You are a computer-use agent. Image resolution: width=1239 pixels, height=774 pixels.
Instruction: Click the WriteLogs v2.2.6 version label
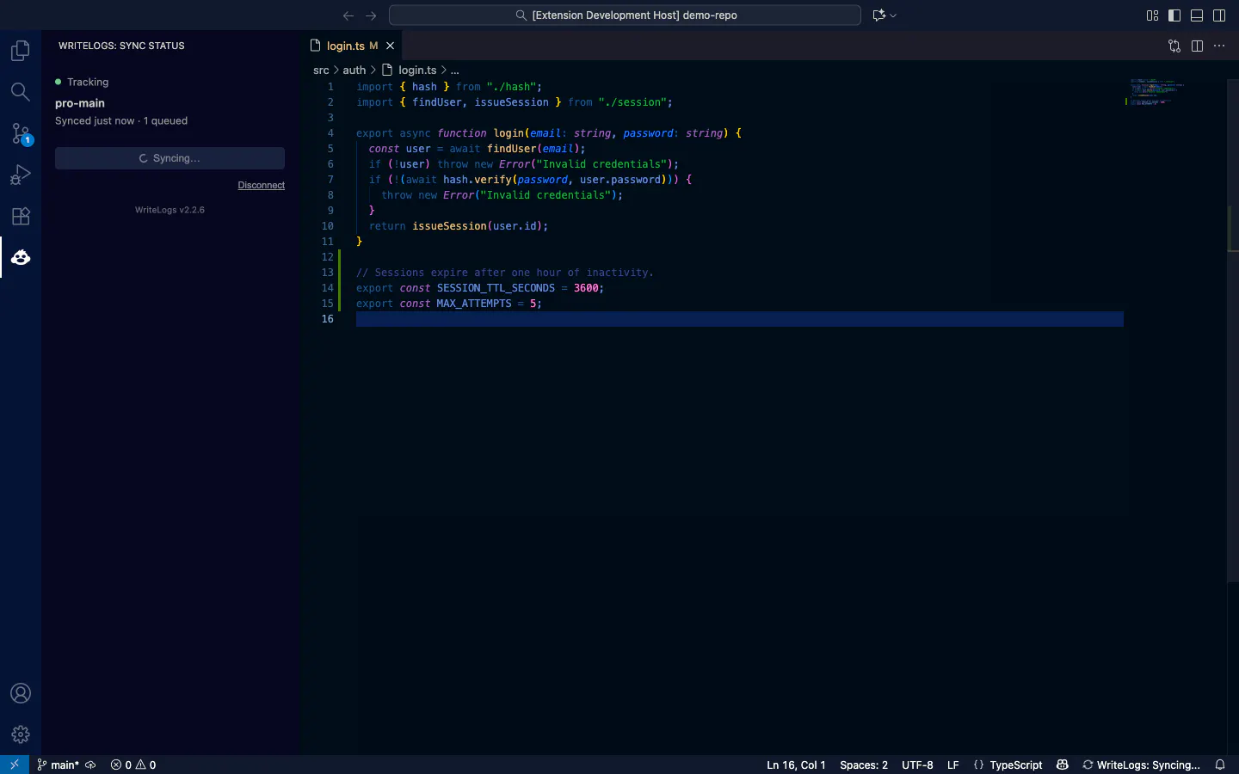(x=170, y=210)
